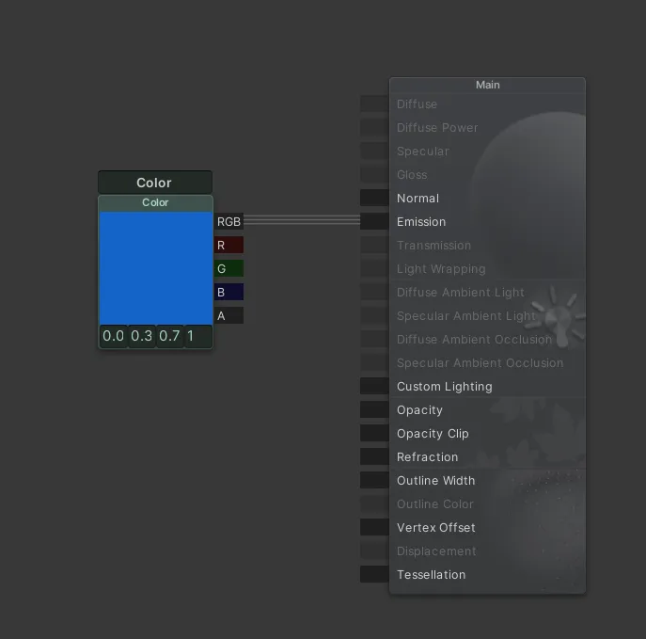Click the red value field showing 0.0
This screenshot has width=646, height=639.
114,336
